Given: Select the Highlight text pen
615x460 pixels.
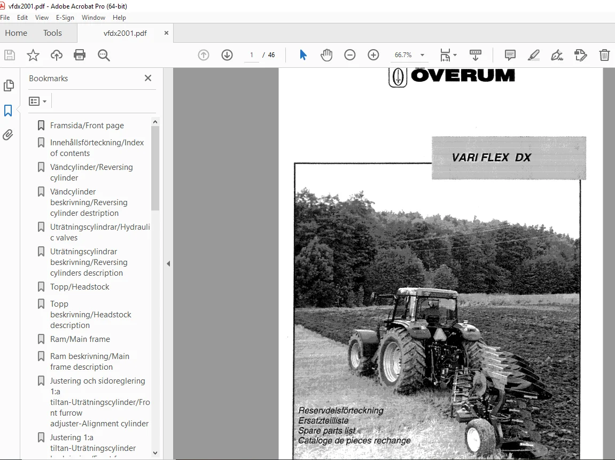Looking at the screenshot, I should pyautogui.click(x=533, y=55).
